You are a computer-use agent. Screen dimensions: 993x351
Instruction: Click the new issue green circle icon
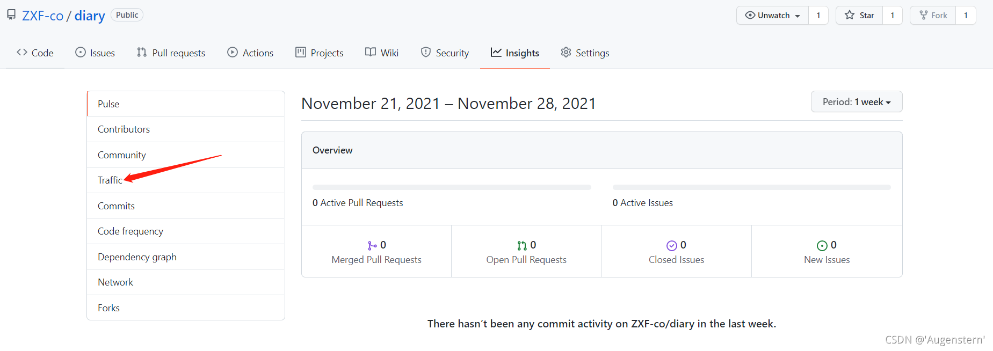click(822, 246)
